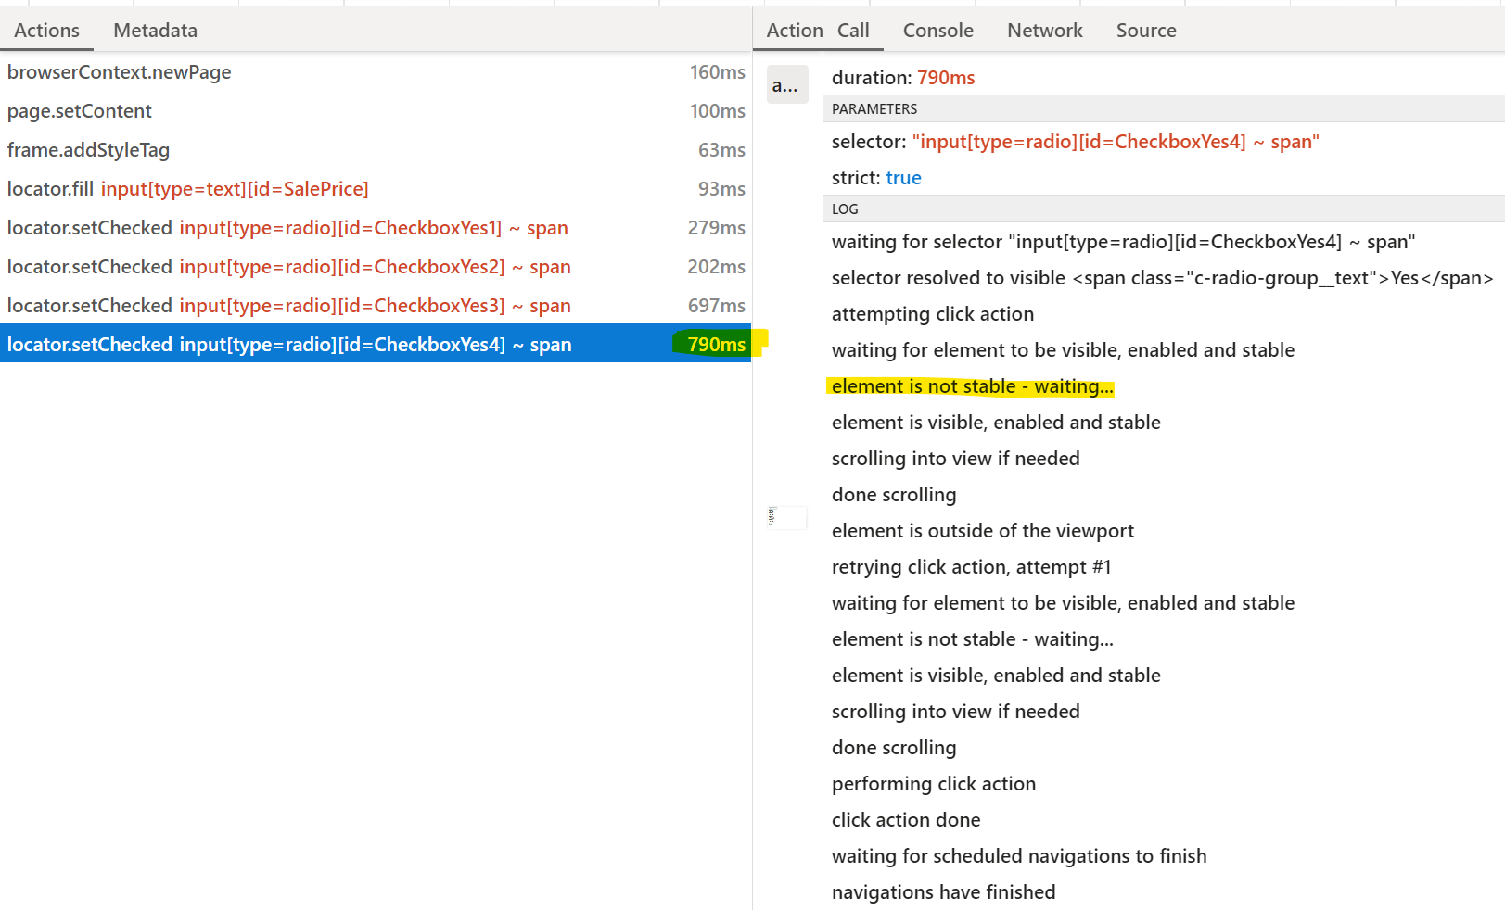
Task: Switch to the Actions tab
Action: coord(46,30)
